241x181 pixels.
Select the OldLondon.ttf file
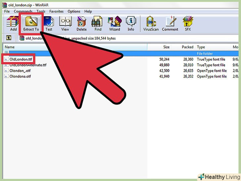(21, 59)
